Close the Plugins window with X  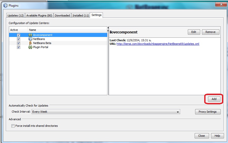click(x=221, y=4)
